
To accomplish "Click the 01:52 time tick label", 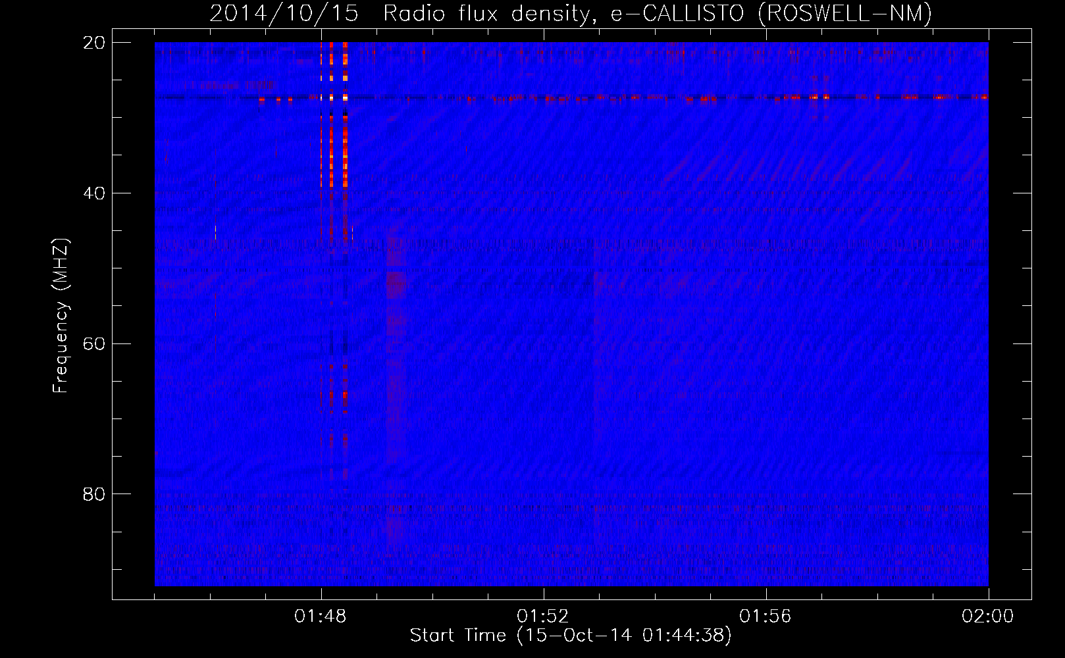I will [x=544, y=617].
